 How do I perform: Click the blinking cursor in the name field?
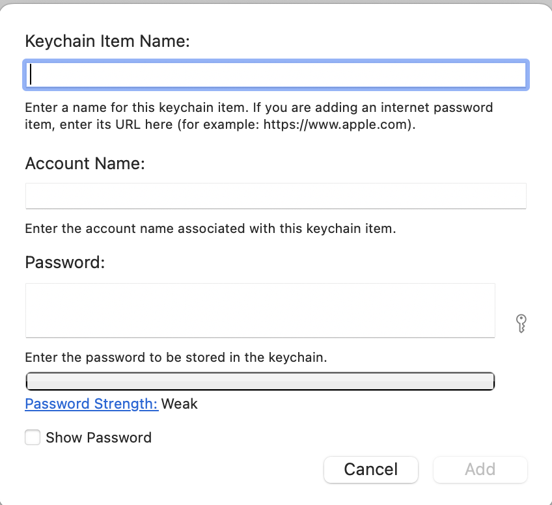pyautogui.click(x=31, y=75)
